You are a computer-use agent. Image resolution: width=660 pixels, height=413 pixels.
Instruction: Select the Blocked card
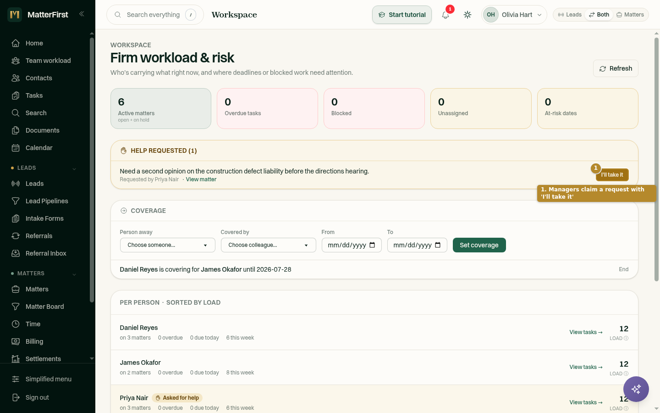374,108
